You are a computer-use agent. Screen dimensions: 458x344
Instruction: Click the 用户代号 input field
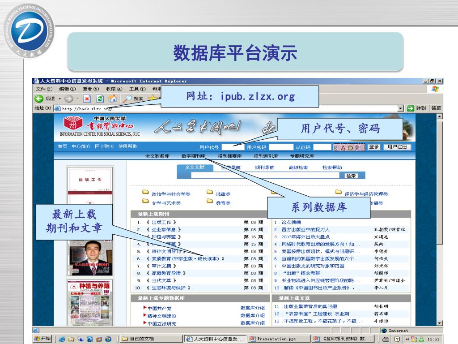pos(233,147)
